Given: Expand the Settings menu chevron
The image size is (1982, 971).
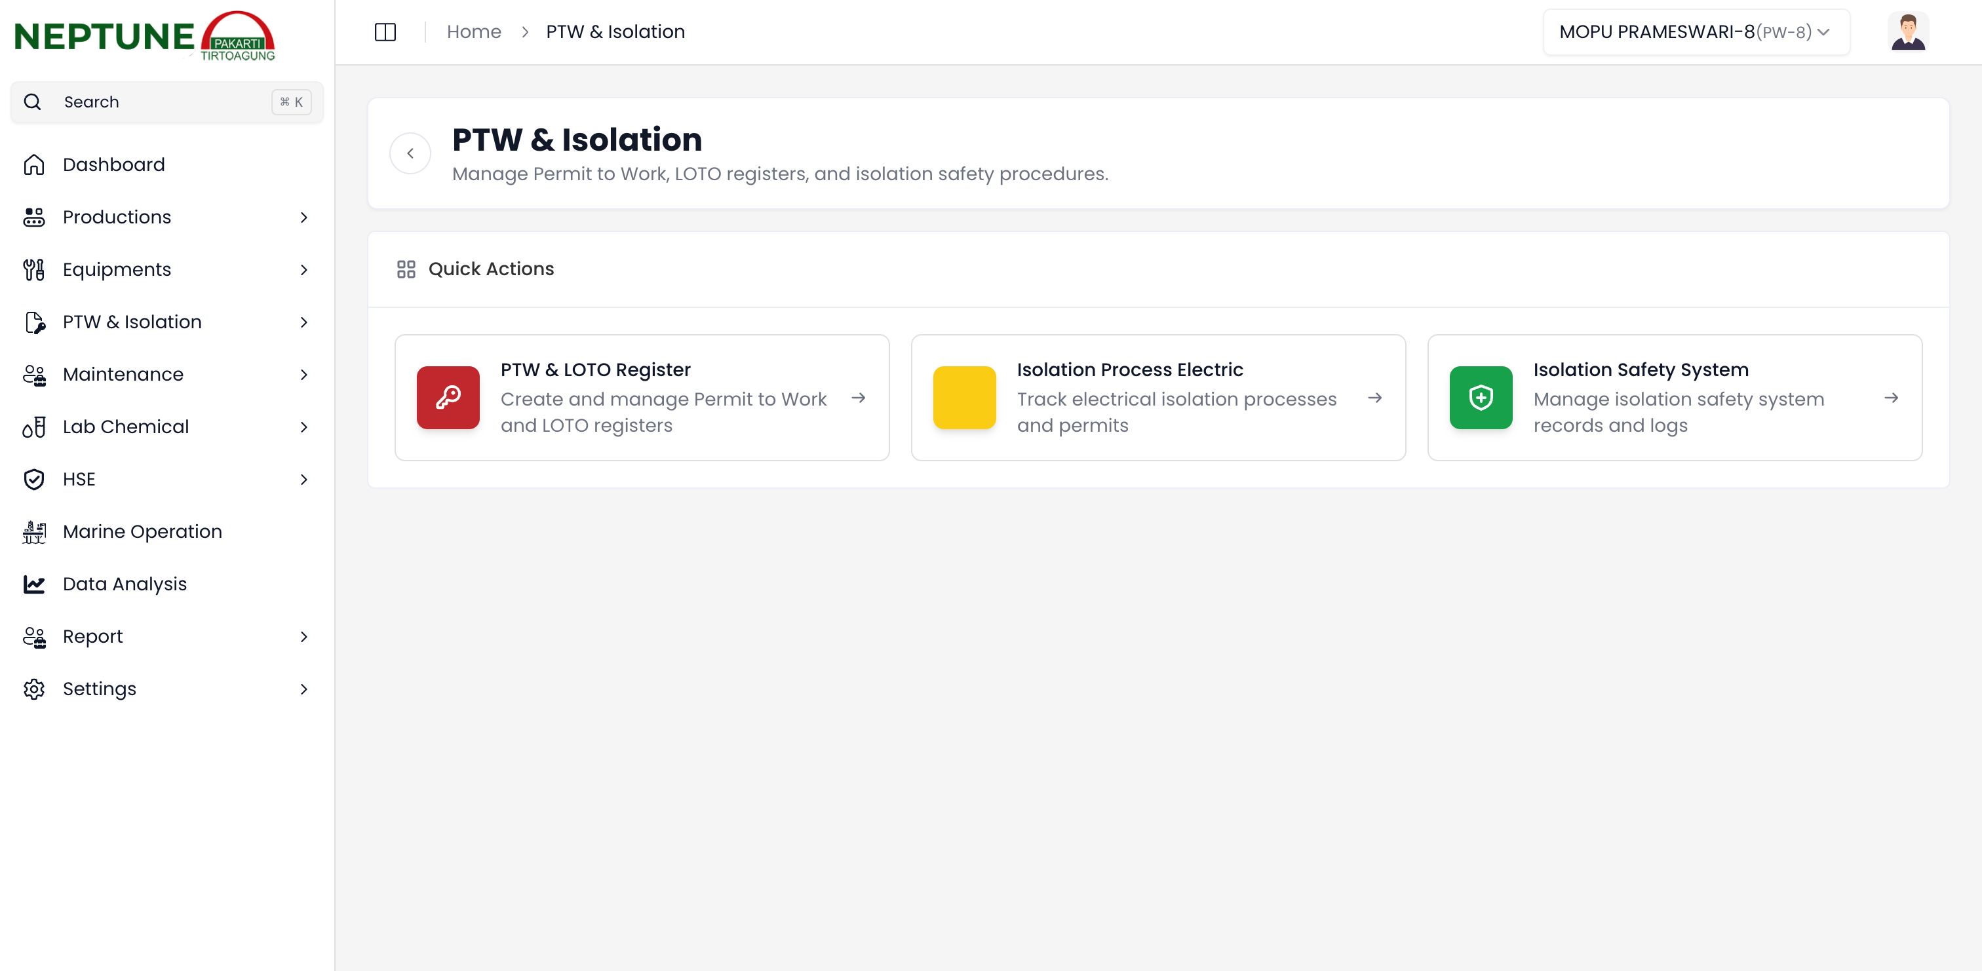Looking at the screenshot, I should tap(304, 689).
